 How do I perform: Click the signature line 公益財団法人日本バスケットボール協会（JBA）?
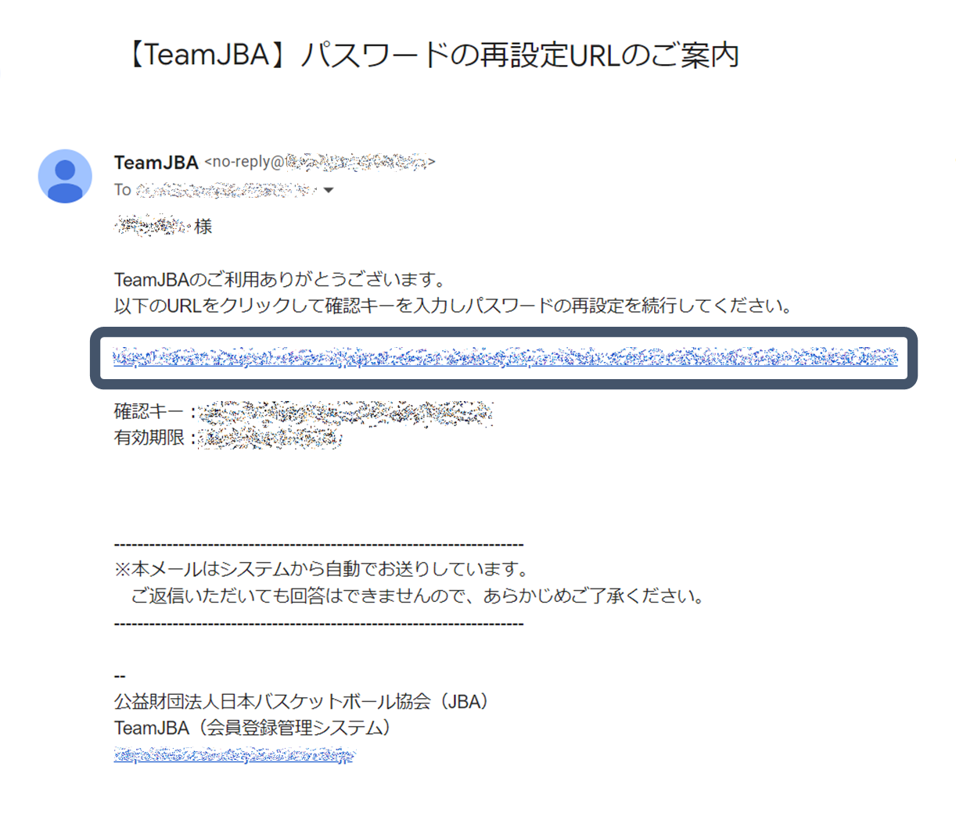(302, 701)
